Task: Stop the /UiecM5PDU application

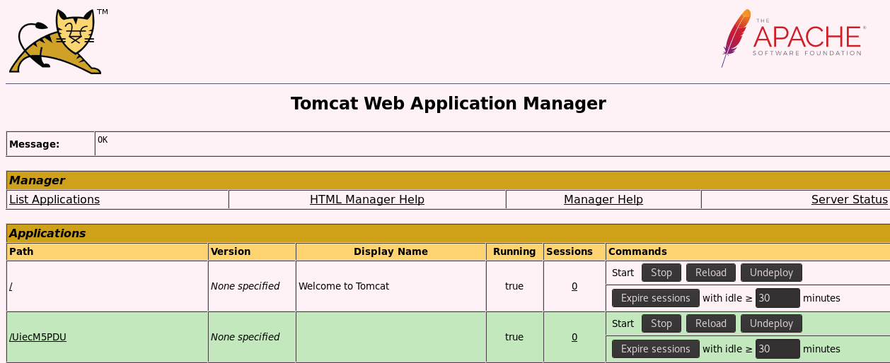Action: coord(661,323)
